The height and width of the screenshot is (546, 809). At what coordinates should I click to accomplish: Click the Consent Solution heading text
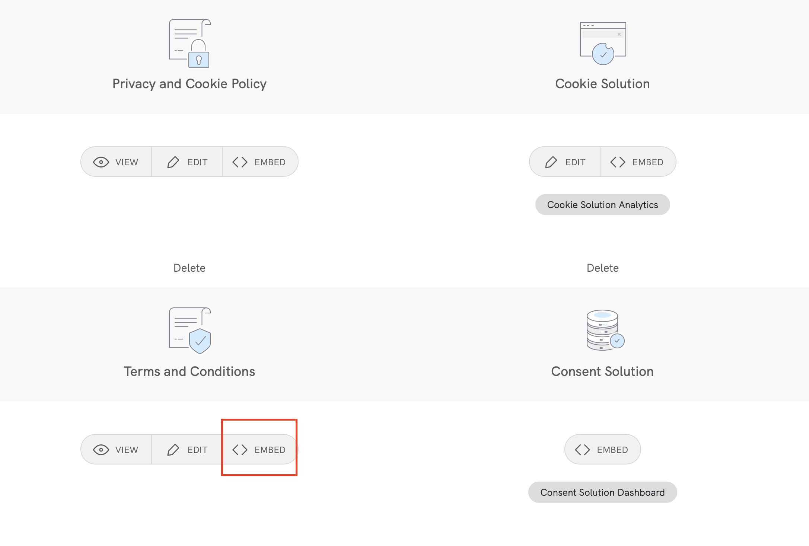tap(602, 371)
